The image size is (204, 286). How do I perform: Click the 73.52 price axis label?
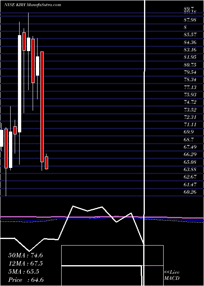pos(190,109)
